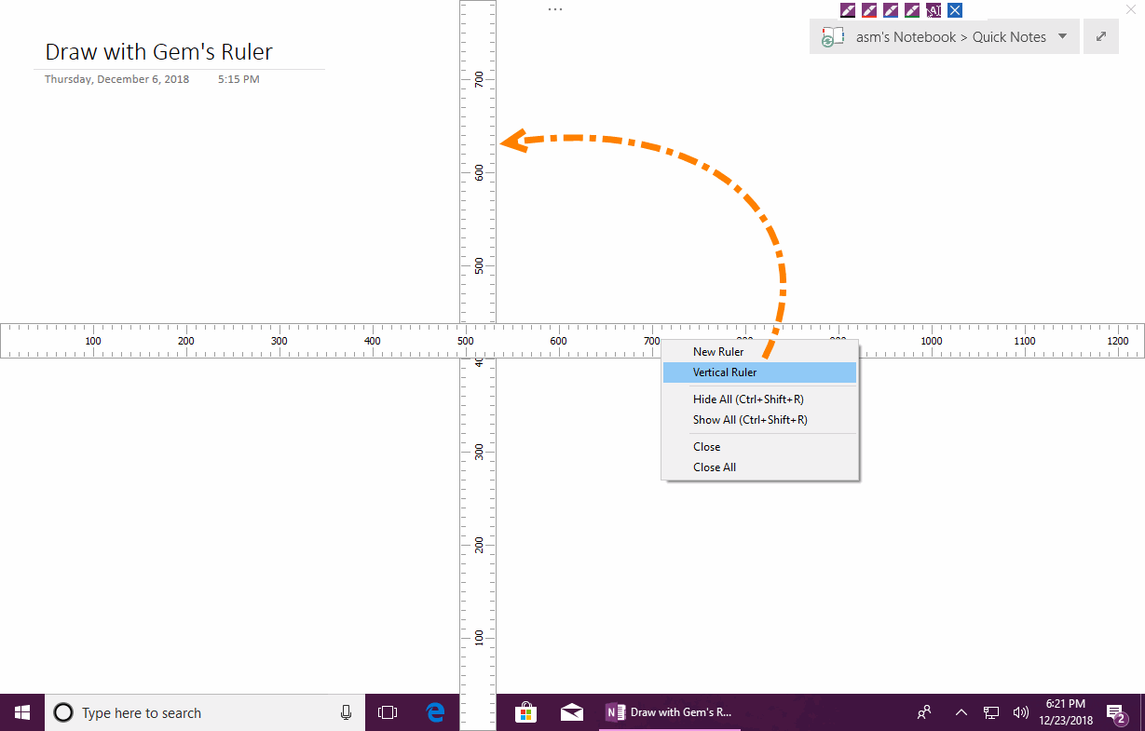The height and width of the screenshot is (731, 1145).
Task: Open Microsoft Store from taskbar
Action: 525,712
